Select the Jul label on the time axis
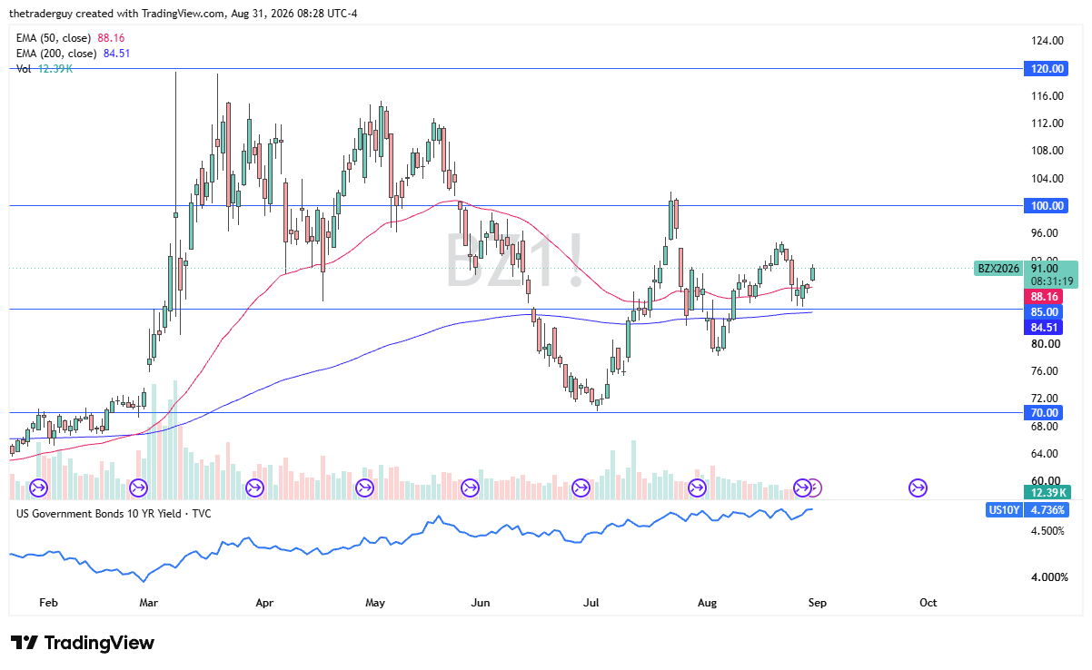 pyautogui.click(x=592, y=602)
